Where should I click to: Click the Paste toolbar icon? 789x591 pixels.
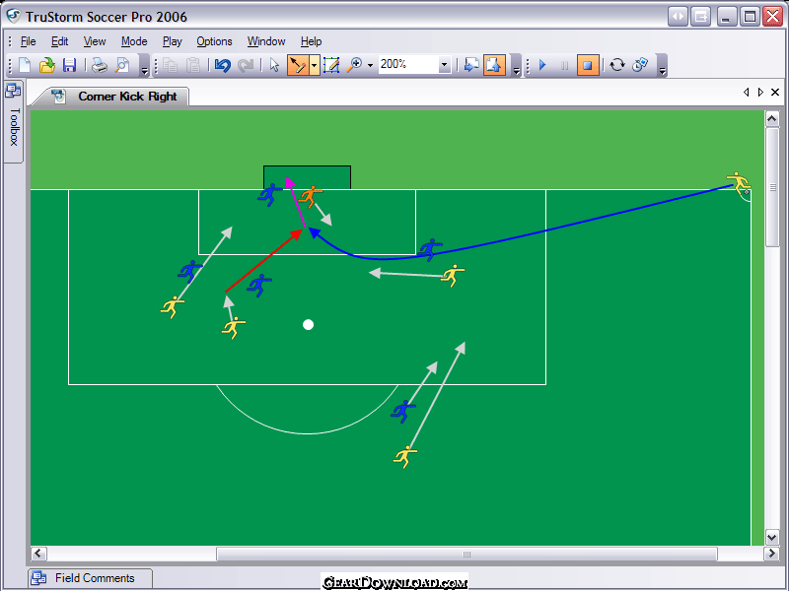pyautogui.click(x=193, y=65)
